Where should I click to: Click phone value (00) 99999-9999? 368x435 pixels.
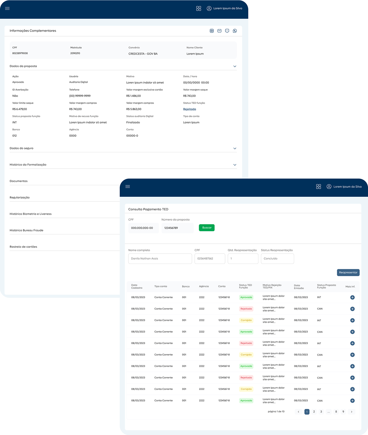pos(80,96)
